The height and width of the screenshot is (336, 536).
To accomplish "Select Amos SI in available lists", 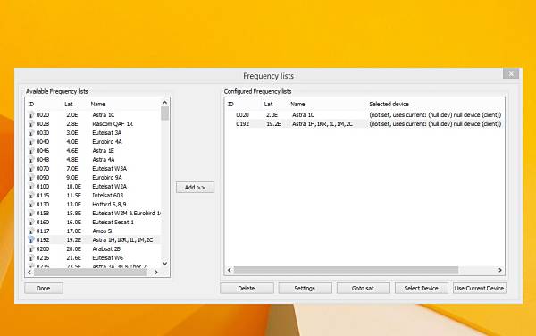I will (93, 231).
